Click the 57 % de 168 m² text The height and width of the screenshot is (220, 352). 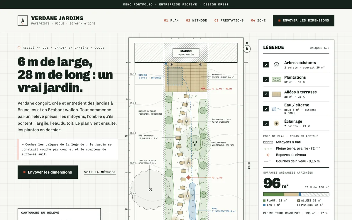pyautogui.click(x=317, y=187)
